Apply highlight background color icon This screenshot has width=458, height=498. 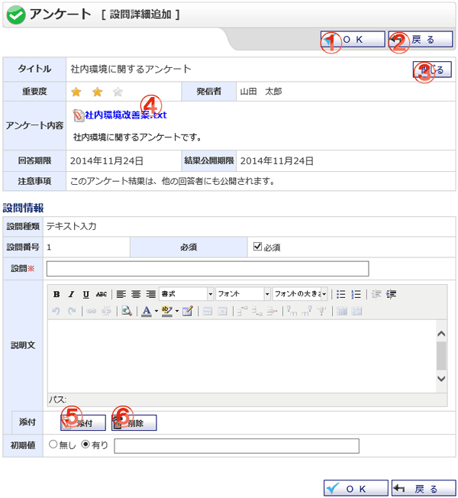167,311
